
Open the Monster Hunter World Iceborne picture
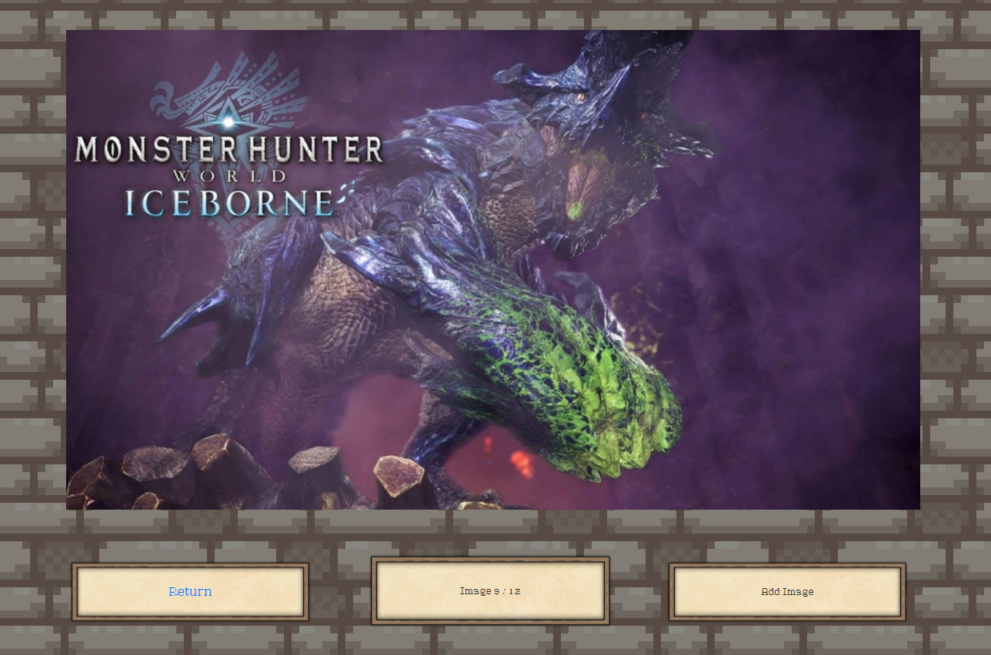pyautogui.click(x=493, y=270)
